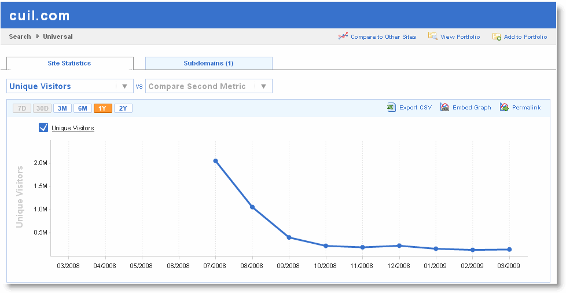
Task: Click the Universal breadcrumb link
Action: (58, 36)
